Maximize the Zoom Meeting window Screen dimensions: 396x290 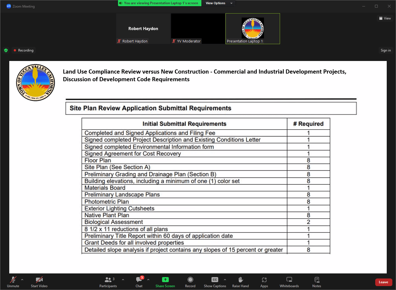click(x=376, y=6)
